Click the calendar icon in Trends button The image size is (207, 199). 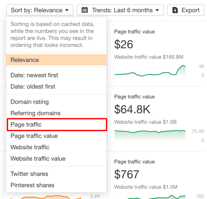pyautogui.click(x=85, y=10)
